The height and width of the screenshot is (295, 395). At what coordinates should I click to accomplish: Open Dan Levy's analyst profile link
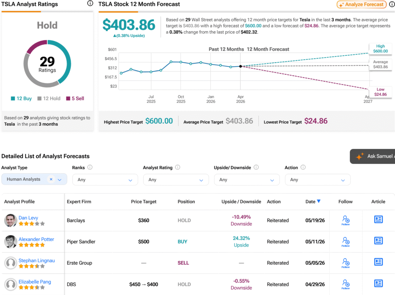[x=28, y=217]
